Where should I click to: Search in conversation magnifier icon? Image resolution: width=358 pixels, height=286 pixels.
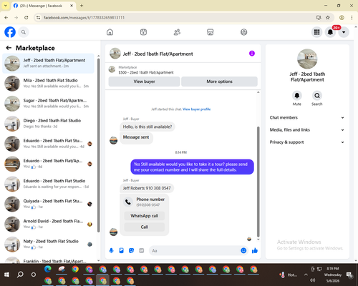317,96
